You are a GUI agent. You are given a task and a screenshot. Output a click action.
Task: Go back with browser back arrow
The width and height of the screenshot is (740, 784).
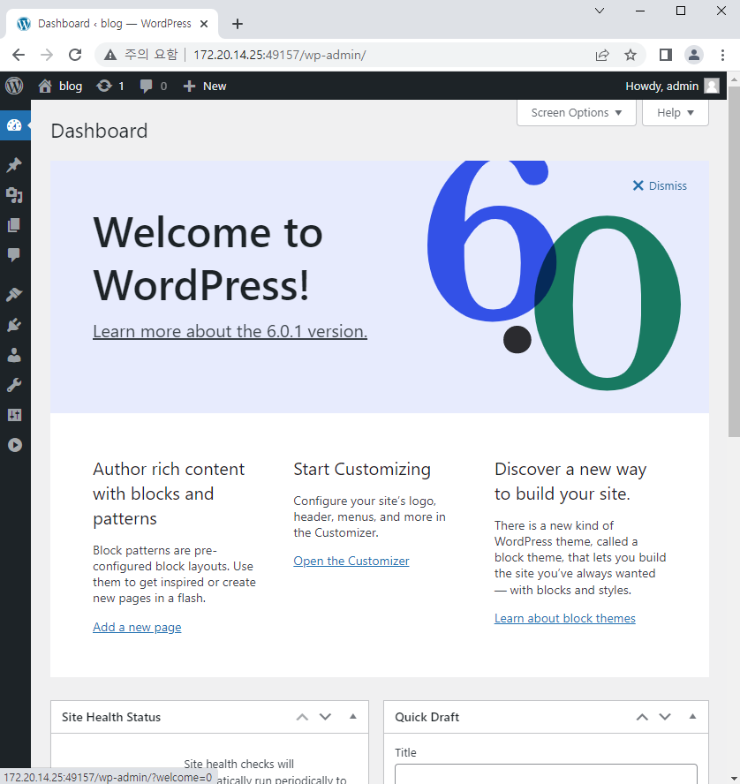19,55
